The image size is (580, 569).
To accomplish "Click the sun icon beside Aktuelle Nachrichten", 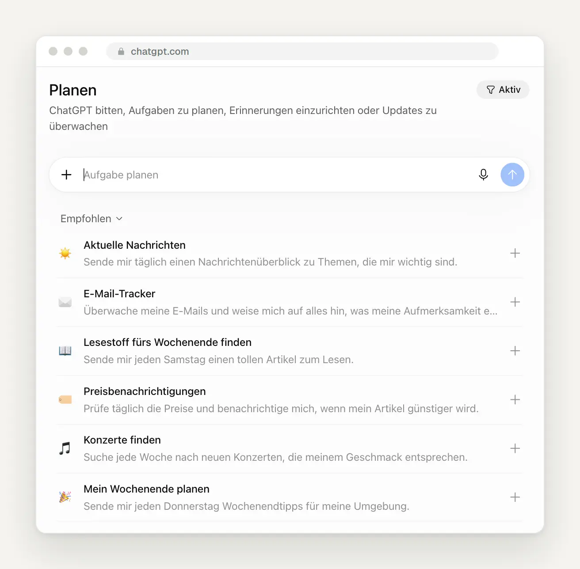I will point(65,253).
